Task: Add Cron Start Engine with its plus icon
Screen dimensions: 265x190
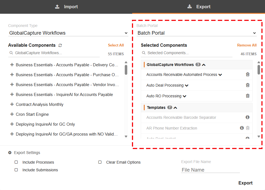Action: [12, 114]
